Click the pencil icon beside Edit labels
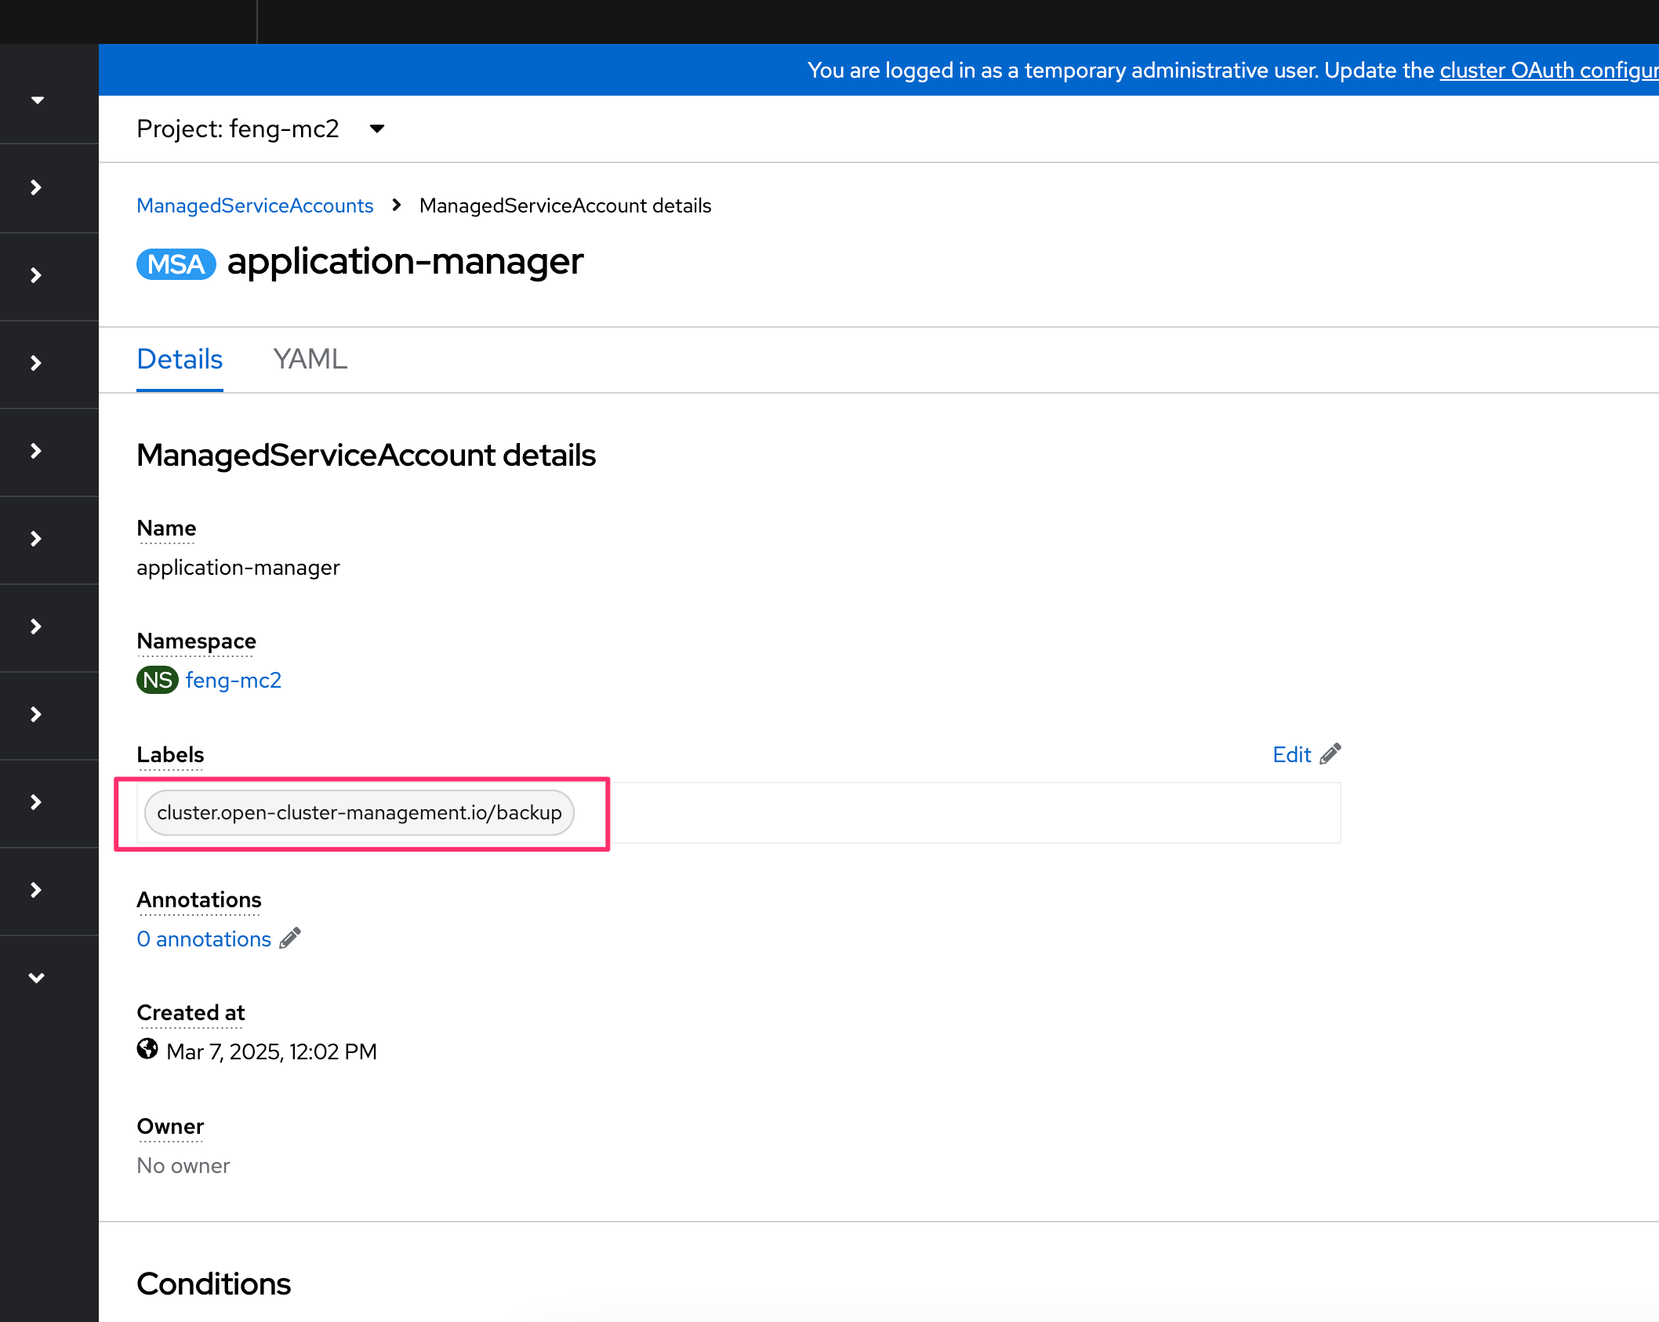 tap(1330, 754)
